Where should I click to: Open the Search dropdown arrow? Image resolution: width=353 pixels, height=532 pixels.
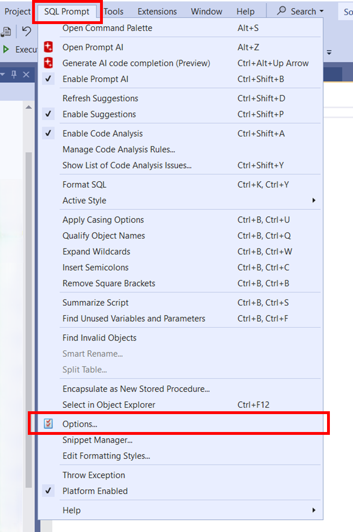pos(322,11)
